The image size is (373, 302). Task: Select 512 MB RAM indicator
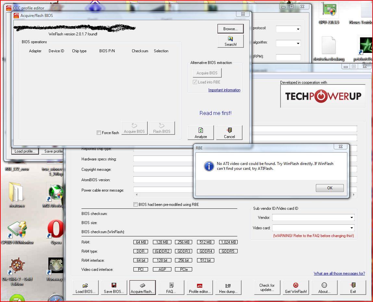[x=205, y=242]
